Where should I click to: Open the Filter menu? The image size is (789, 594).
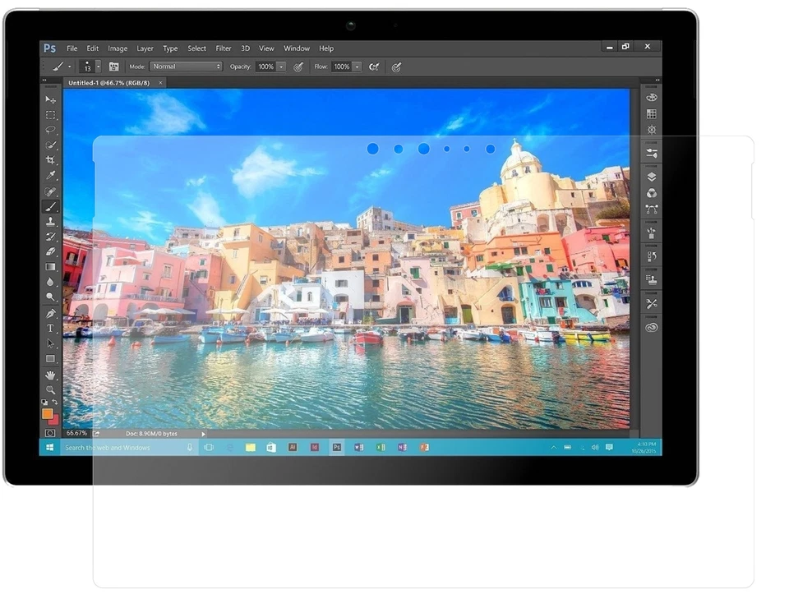(224, 48)
